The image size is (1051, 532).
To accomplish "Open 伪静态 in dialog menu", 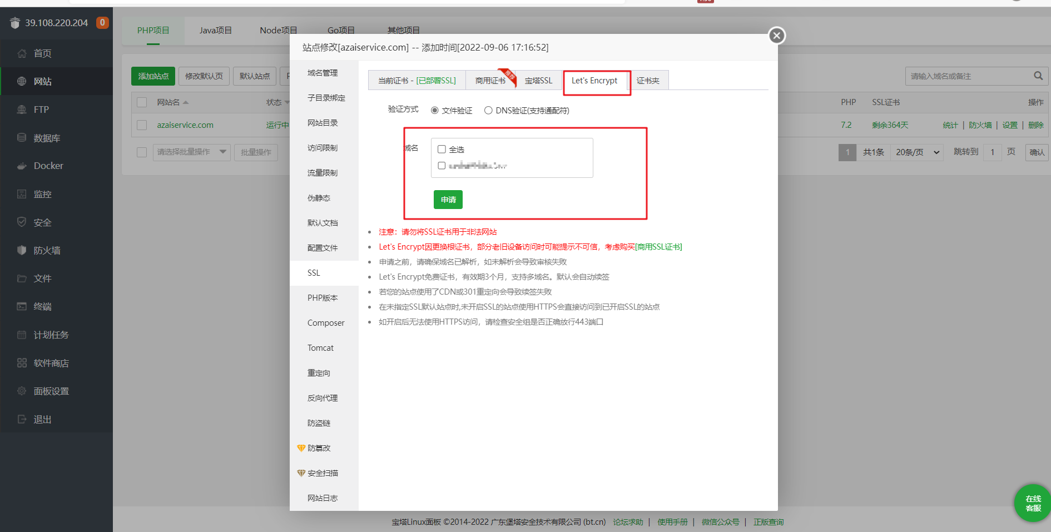I will [324, 198].
